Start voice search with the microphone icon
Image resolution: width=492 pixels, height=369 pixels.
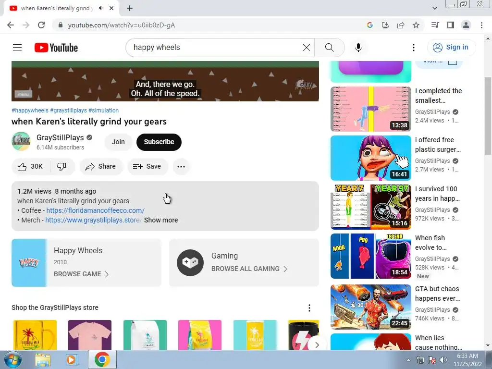click(x=358, y=48)
